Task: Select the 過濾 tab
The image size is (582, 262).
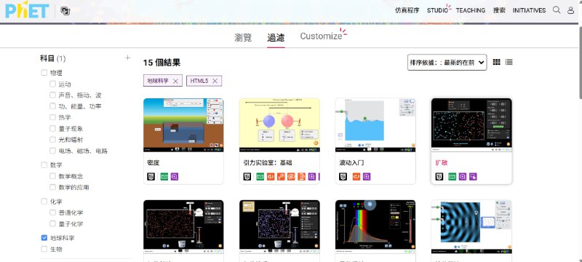Action: pos(276,38)
